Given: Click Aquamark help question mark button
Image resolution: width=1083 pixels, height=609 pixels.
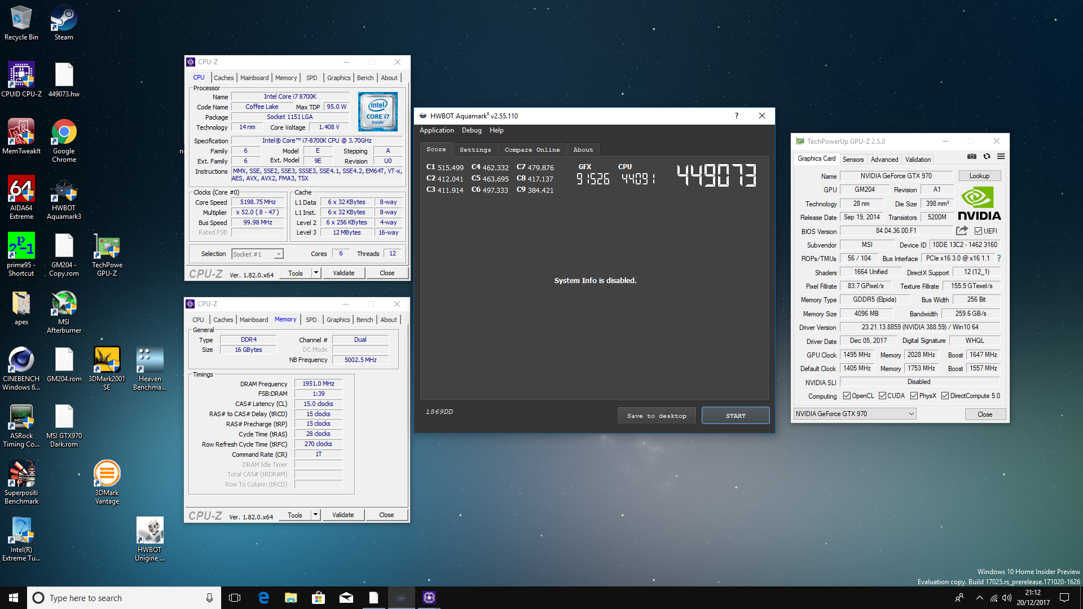Looking at the screenshot, I should [736, 116].
